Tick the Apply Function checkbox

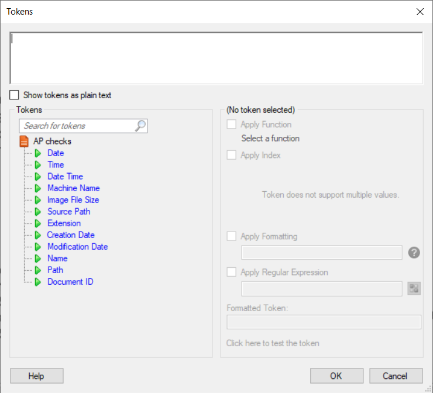point(231,124)
